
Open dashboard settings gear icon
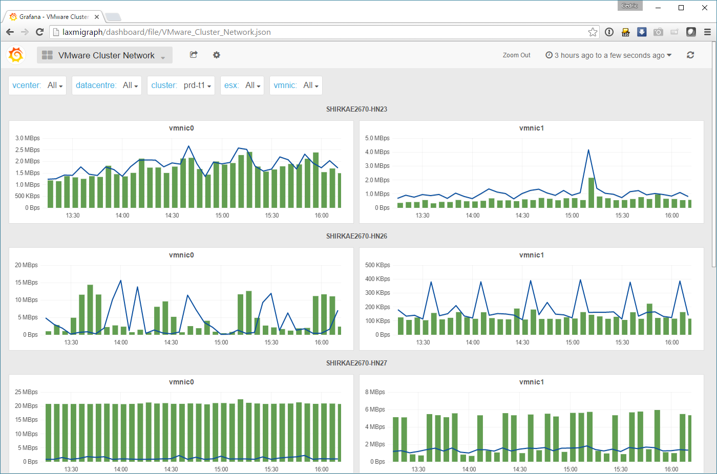pos(217,55)
